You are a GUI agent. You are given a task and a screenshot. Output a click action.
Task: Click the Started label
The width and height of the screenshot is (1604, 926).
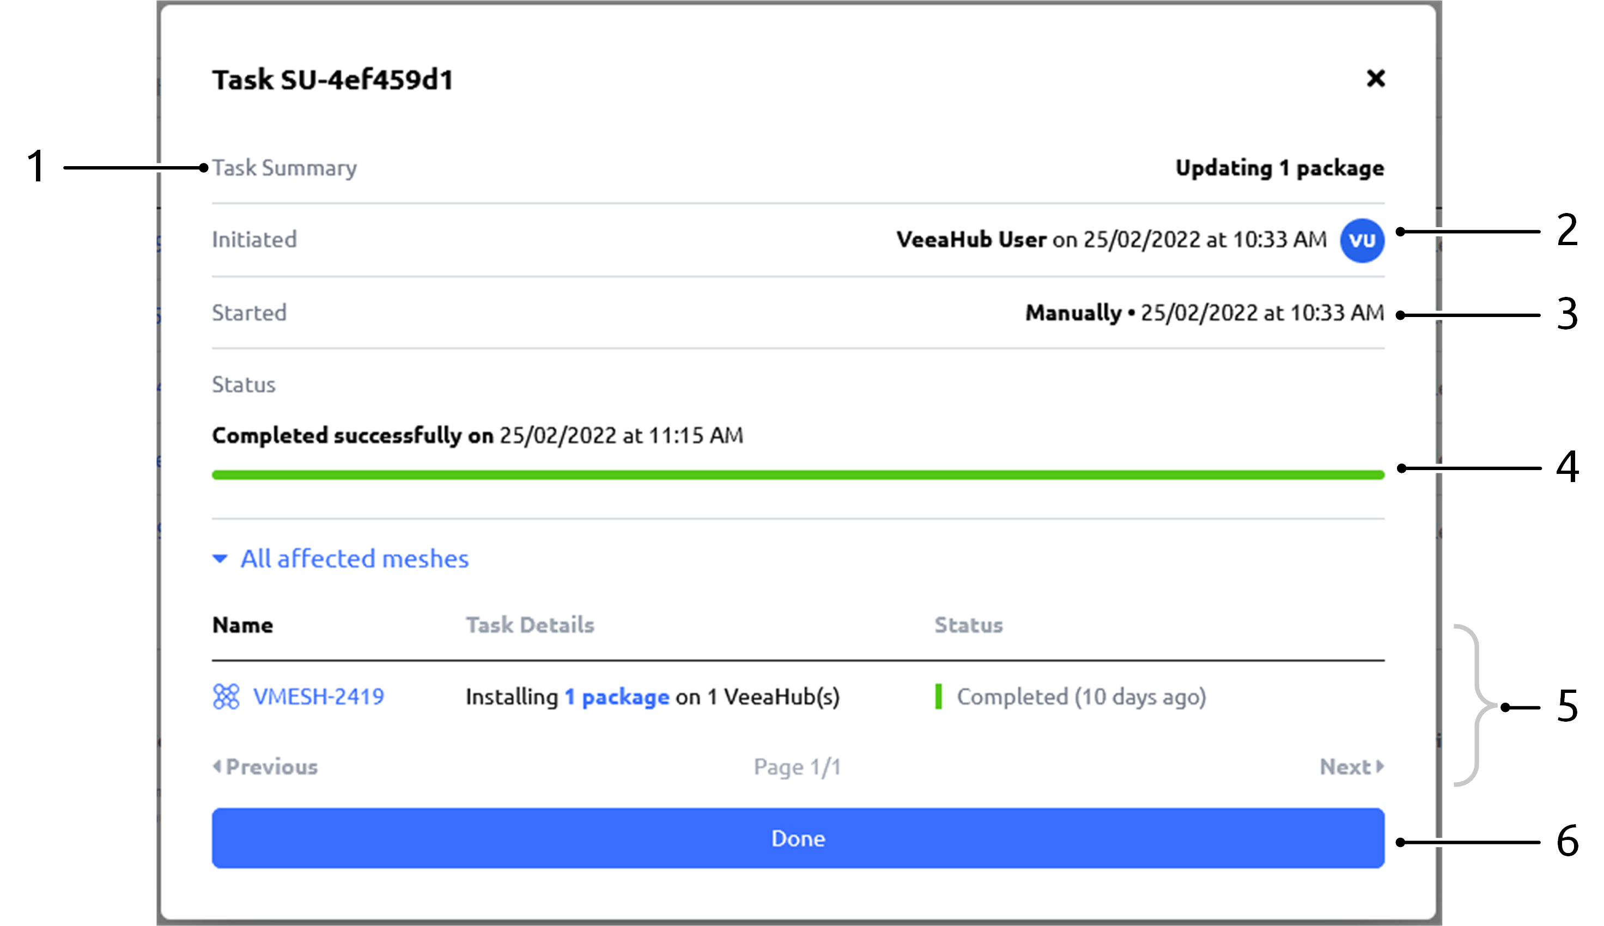pyautogui.click(x=248, y=313)
